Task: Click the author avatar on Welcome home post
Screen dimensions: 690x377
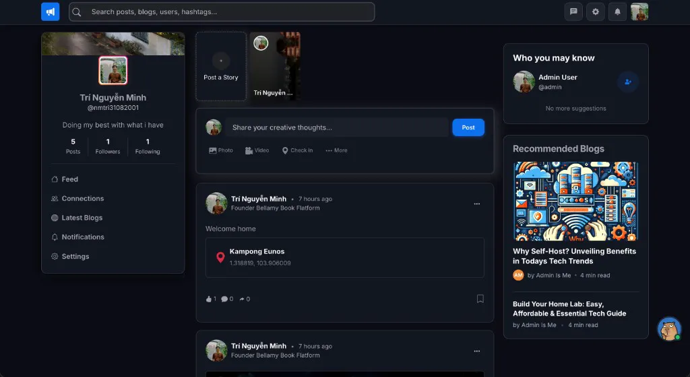Action: tap(216, 203)
